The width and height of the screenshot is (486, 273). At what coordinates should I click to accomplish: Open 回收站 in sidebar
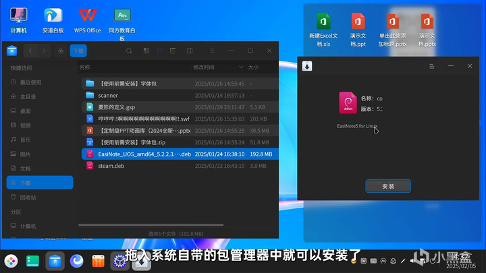click(x=40, y=197)
